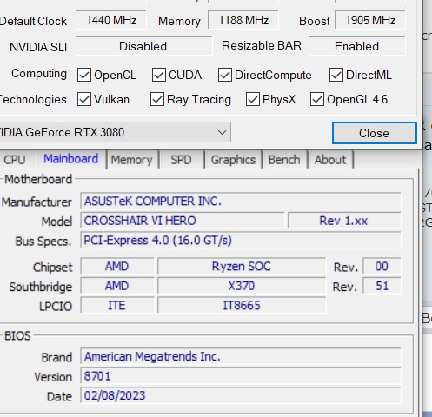Toggle the CUDA checkbox
432x417 pixels.
click(159, 75)
